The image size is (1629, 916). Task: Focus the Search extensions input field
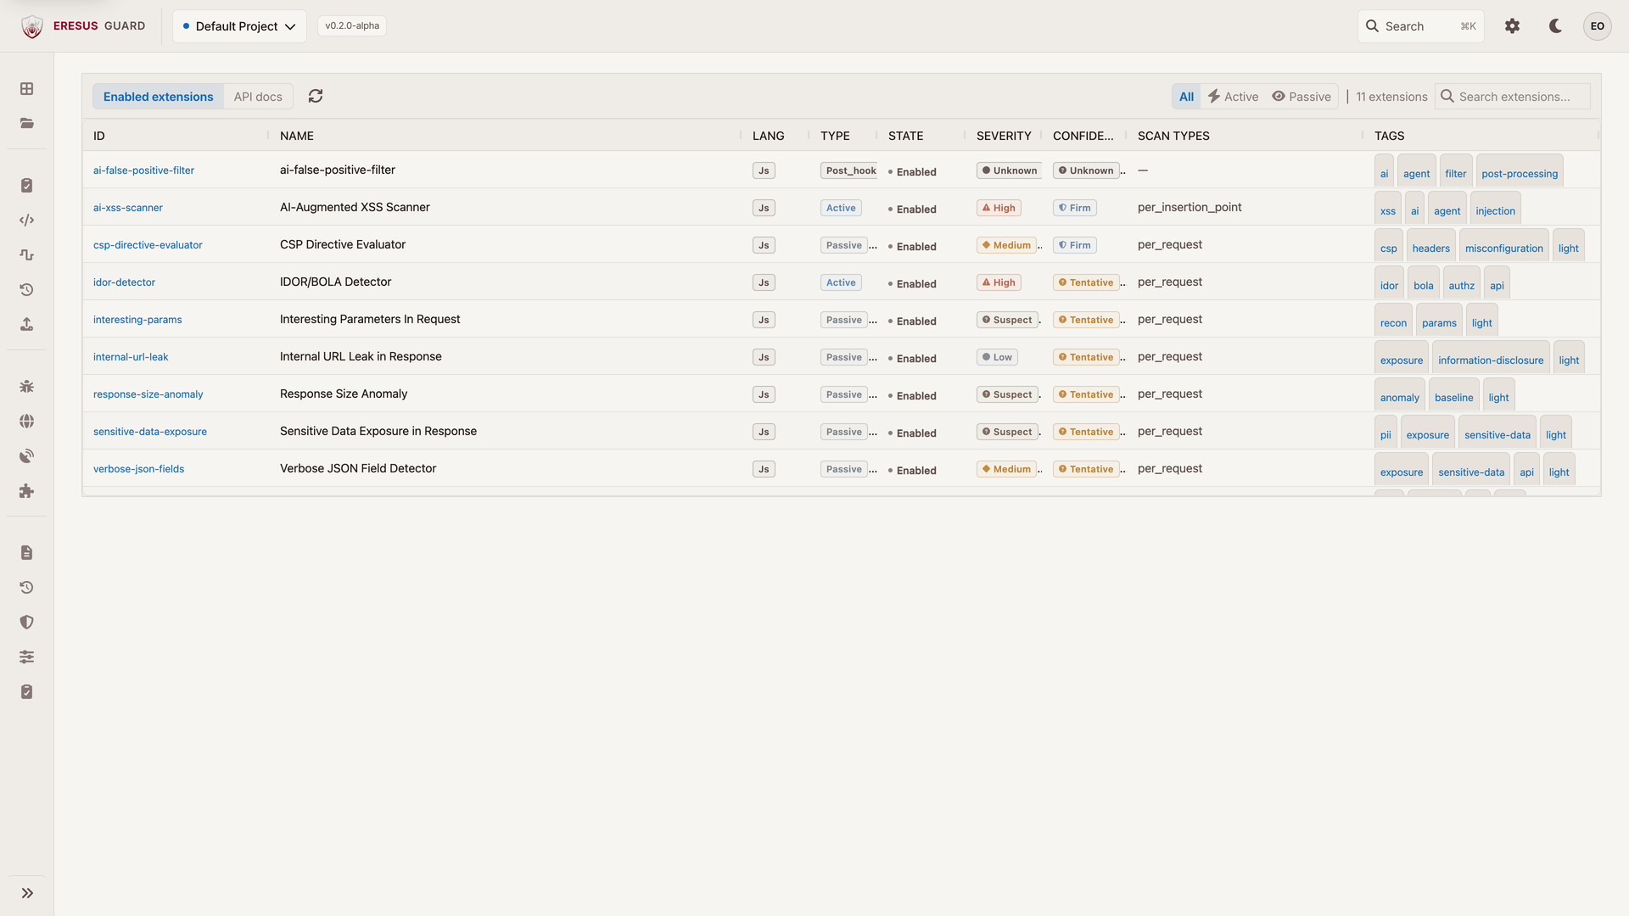(1512, 97)
